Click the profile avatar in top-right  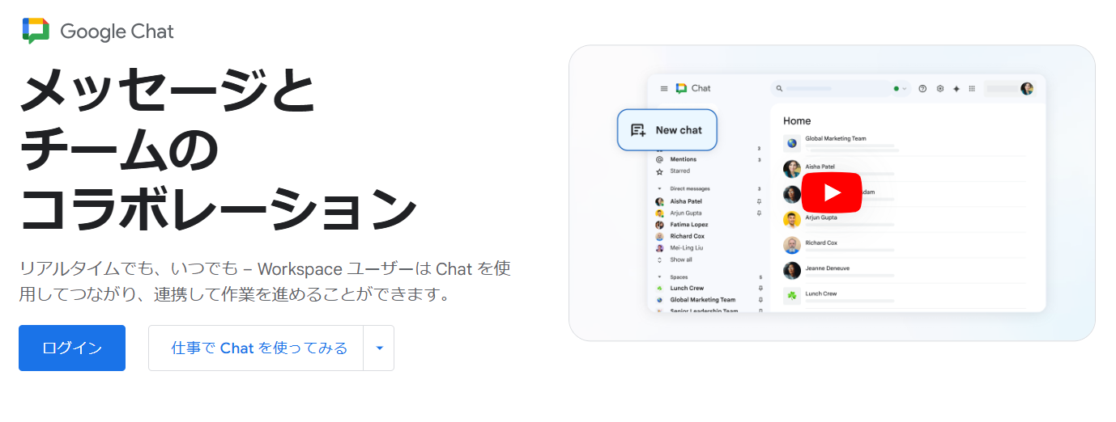pos(1027,89)
